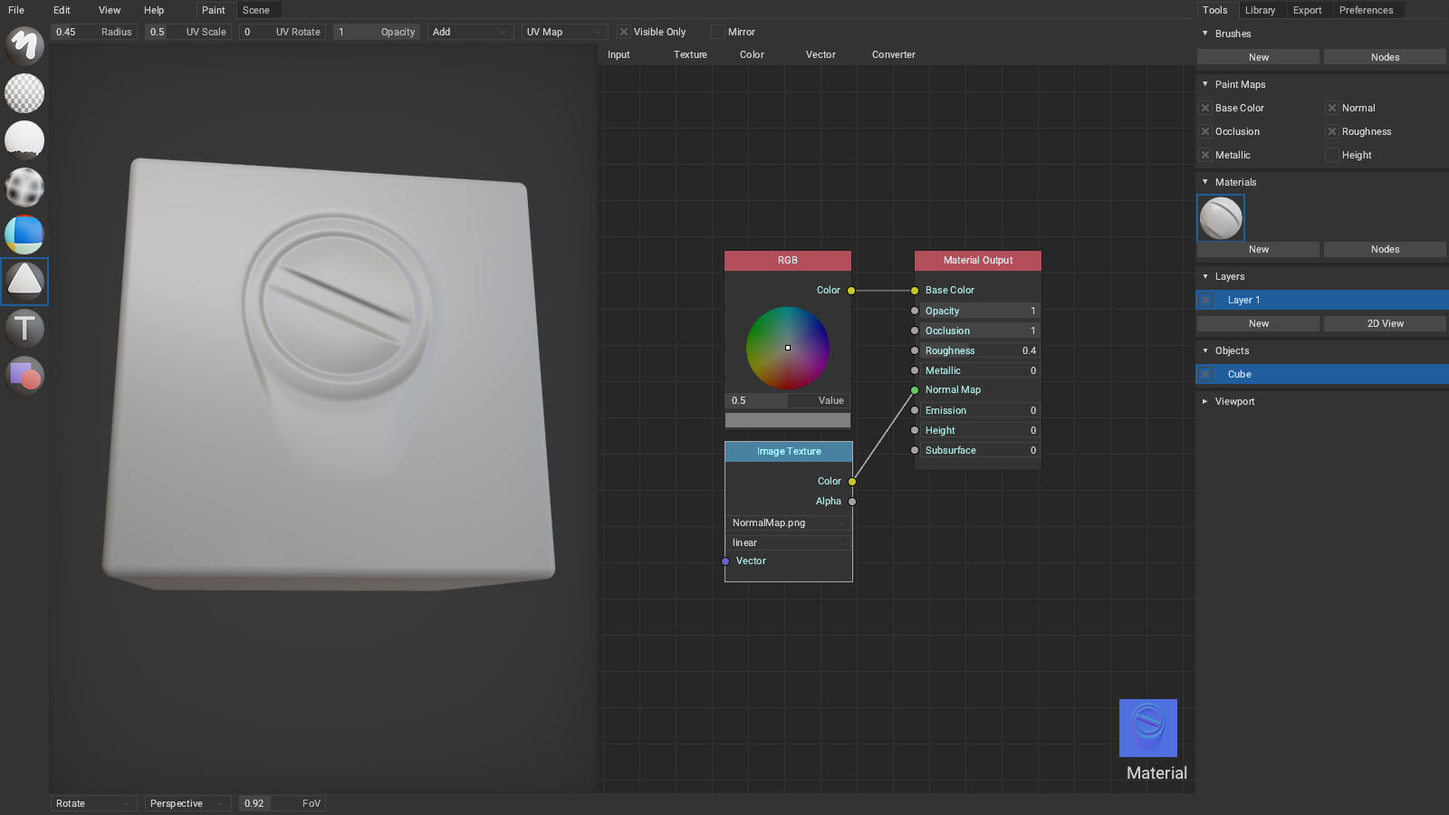
Task: Switch to 2D View
Action: (1385, 323)
